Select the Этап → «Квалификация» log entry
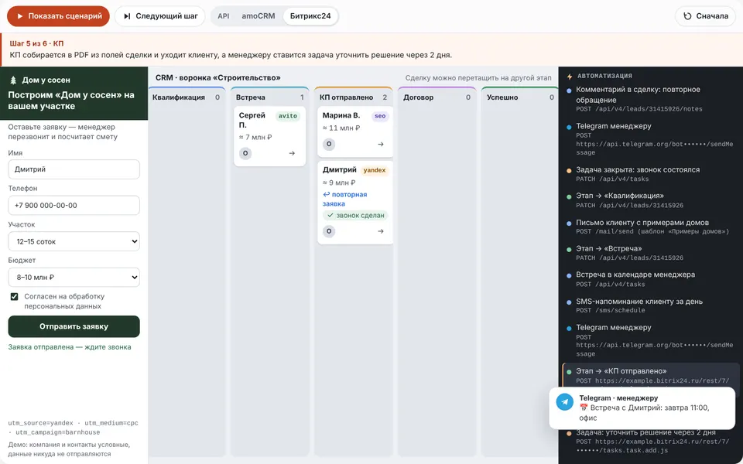The width and height of the screenshot is (743, 464). coord(651,200)
